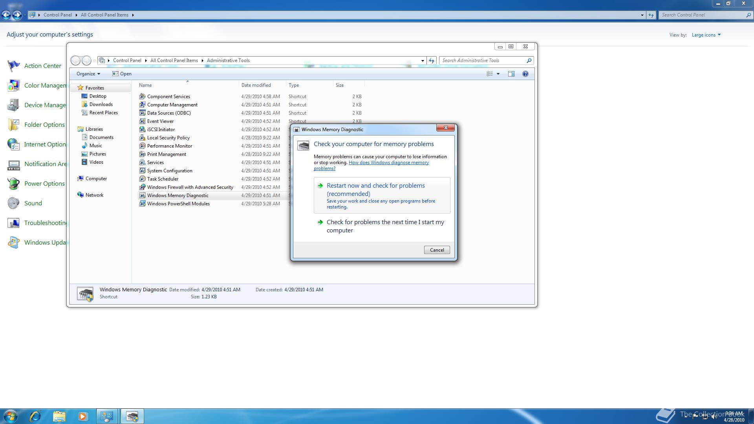Open Sound speaker icon in Control Panel
The image size is (754, 424).
(x=14, y=203)
